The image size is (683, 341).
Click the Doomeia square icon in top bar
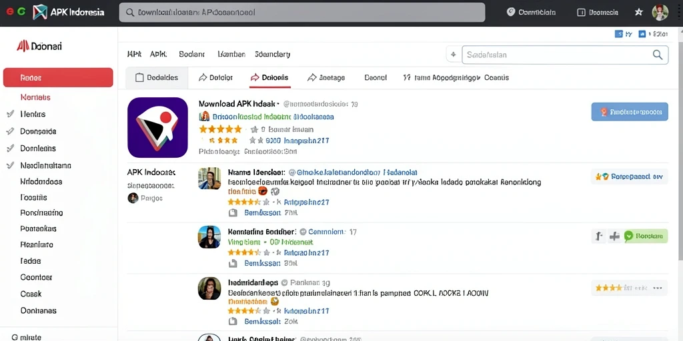581,13
